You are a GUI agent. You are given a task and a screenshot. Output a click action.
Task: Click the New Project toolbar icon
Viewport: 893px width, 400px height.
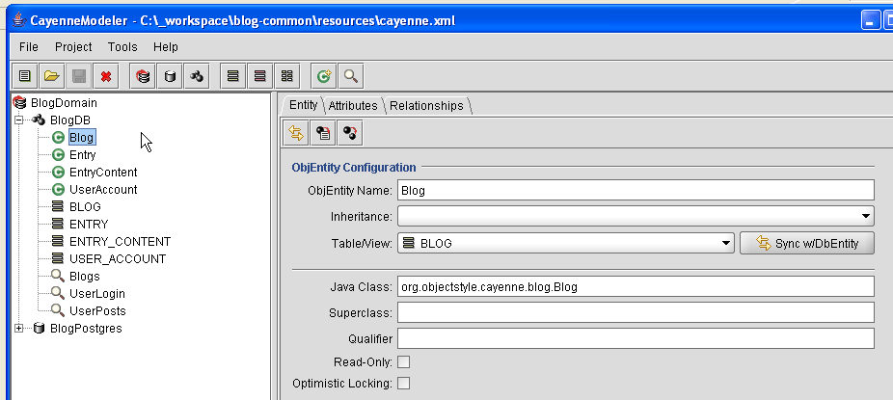pos(24,76)
